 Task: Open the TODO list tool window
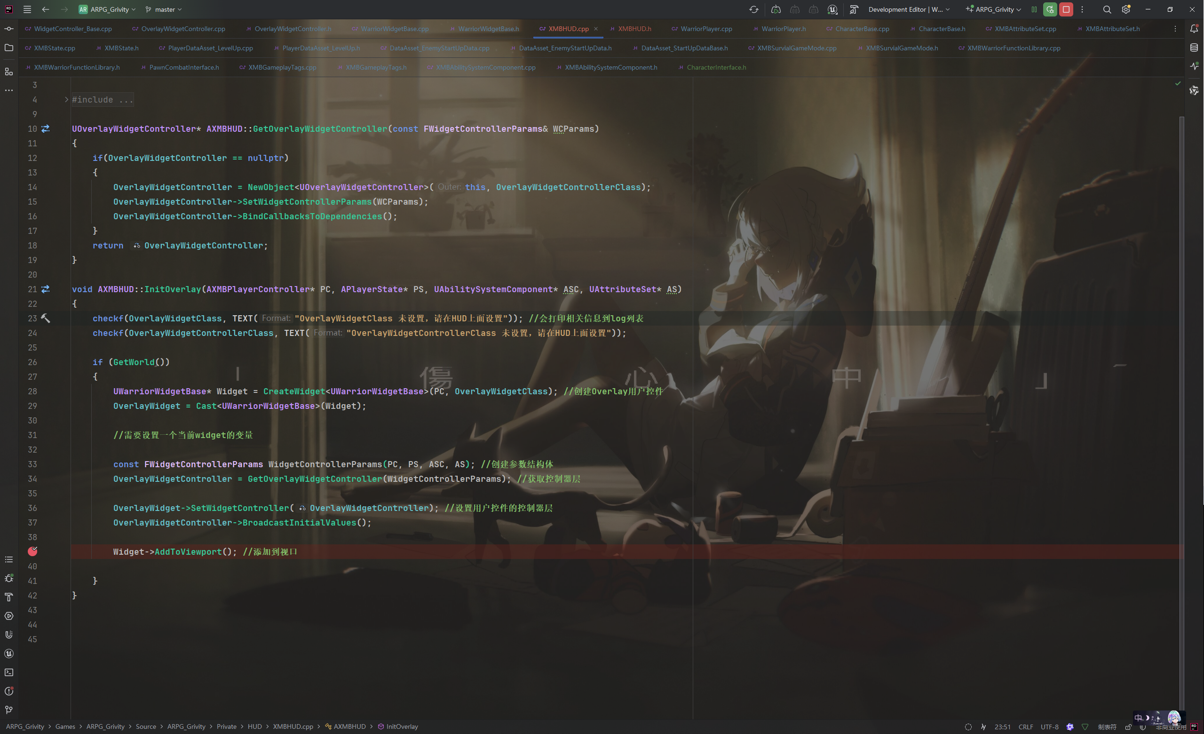coord(9,559)
